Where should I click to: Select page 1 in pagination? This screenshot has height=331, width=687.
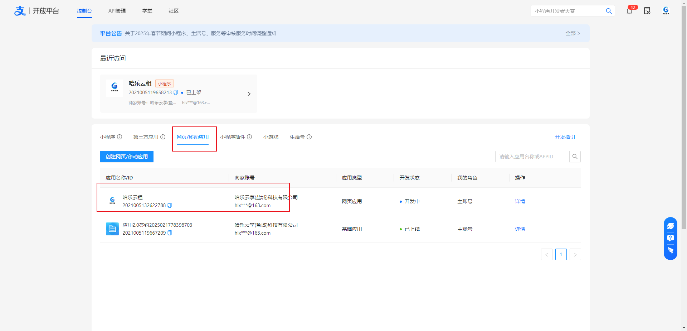point(561,254)
